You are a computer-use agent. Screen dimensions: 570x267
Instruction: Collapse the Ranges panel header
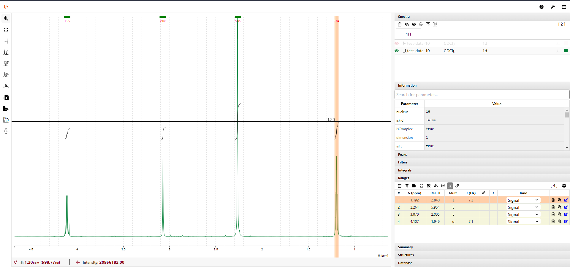coord(482,178)
